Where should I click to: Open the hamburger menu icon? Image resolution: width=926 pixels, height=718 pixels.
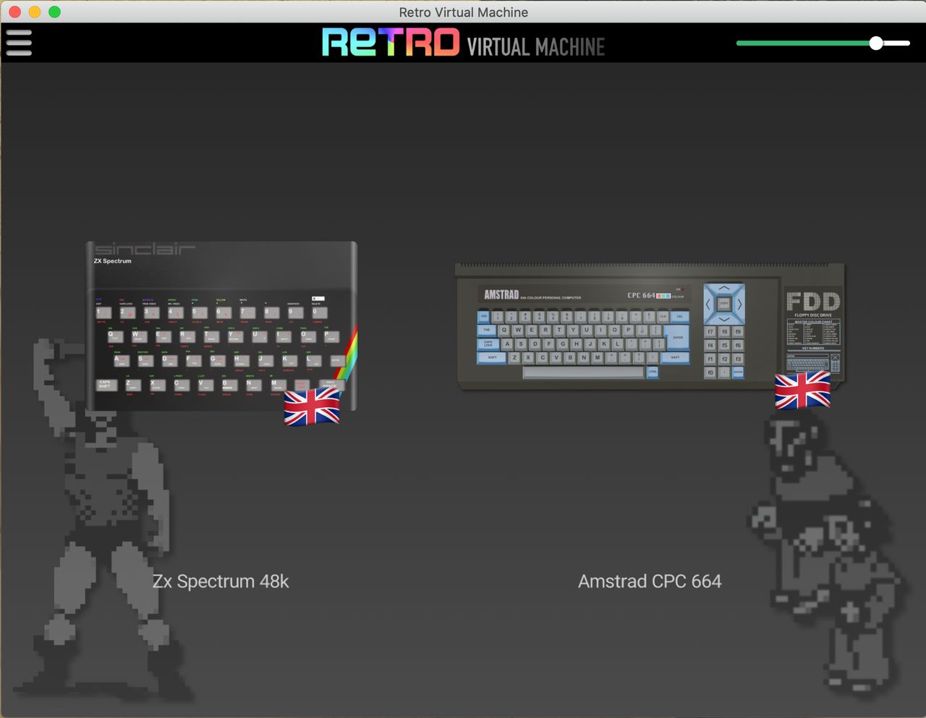[19, 43]
